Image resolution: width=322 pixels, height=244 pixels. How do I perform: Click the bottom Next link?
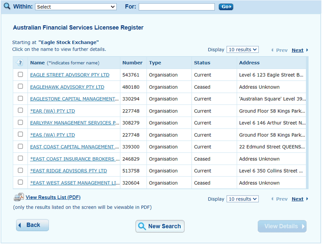297,199
